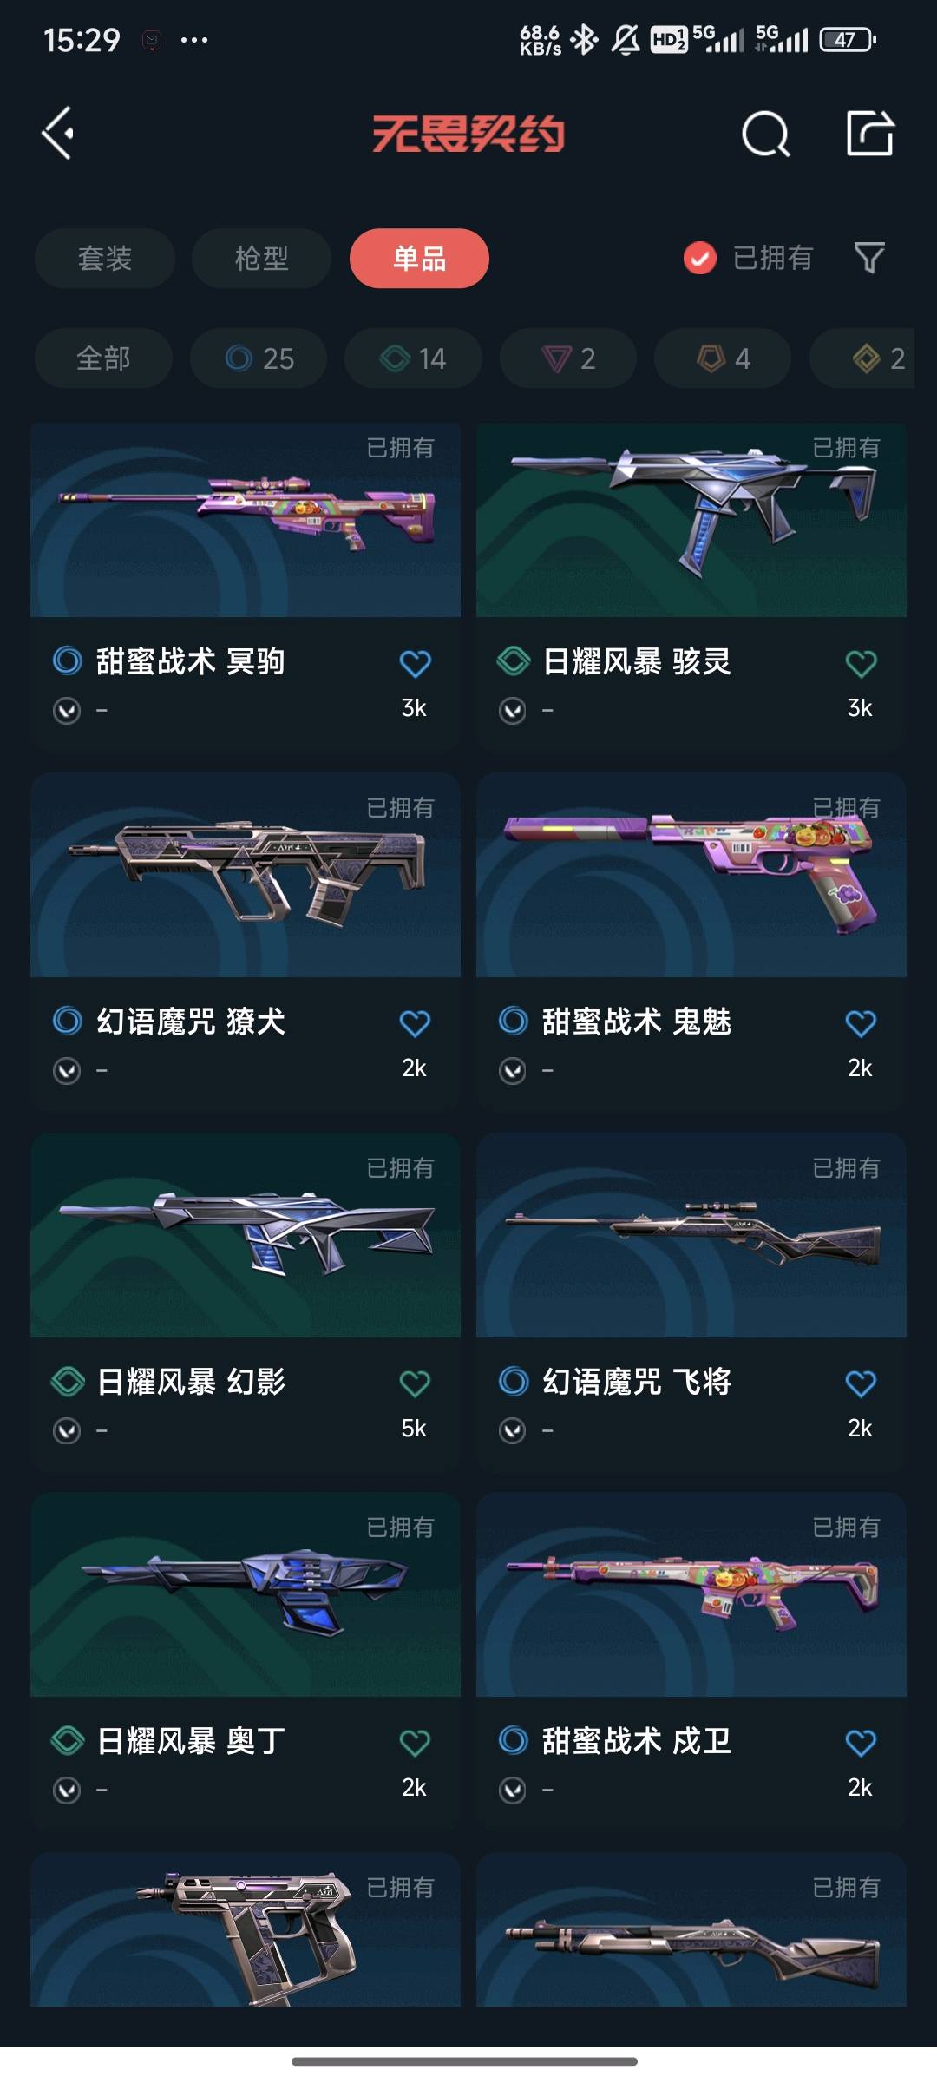937x2083 pixels.
Task: Tap heart icon on 日耀风暴 骇灵
Action: 861,663
